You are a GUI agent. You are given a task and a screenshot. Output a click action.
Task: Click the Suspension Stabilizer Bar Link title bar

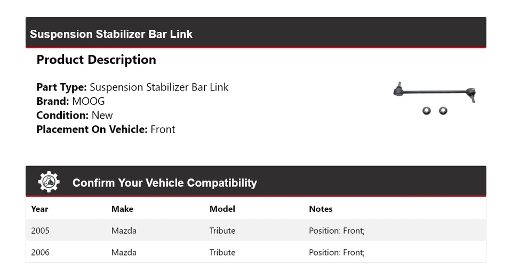pyautogui.click(x=111, y=34)
